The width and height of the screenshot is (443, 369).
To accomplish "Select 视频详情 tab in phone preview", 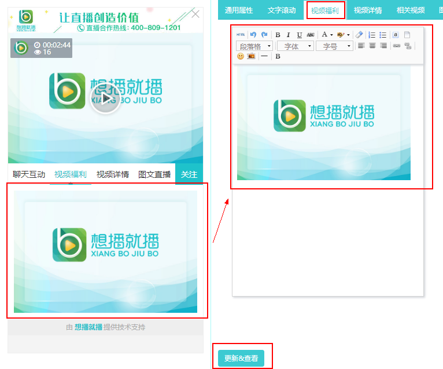I will (x=113, y=174).
